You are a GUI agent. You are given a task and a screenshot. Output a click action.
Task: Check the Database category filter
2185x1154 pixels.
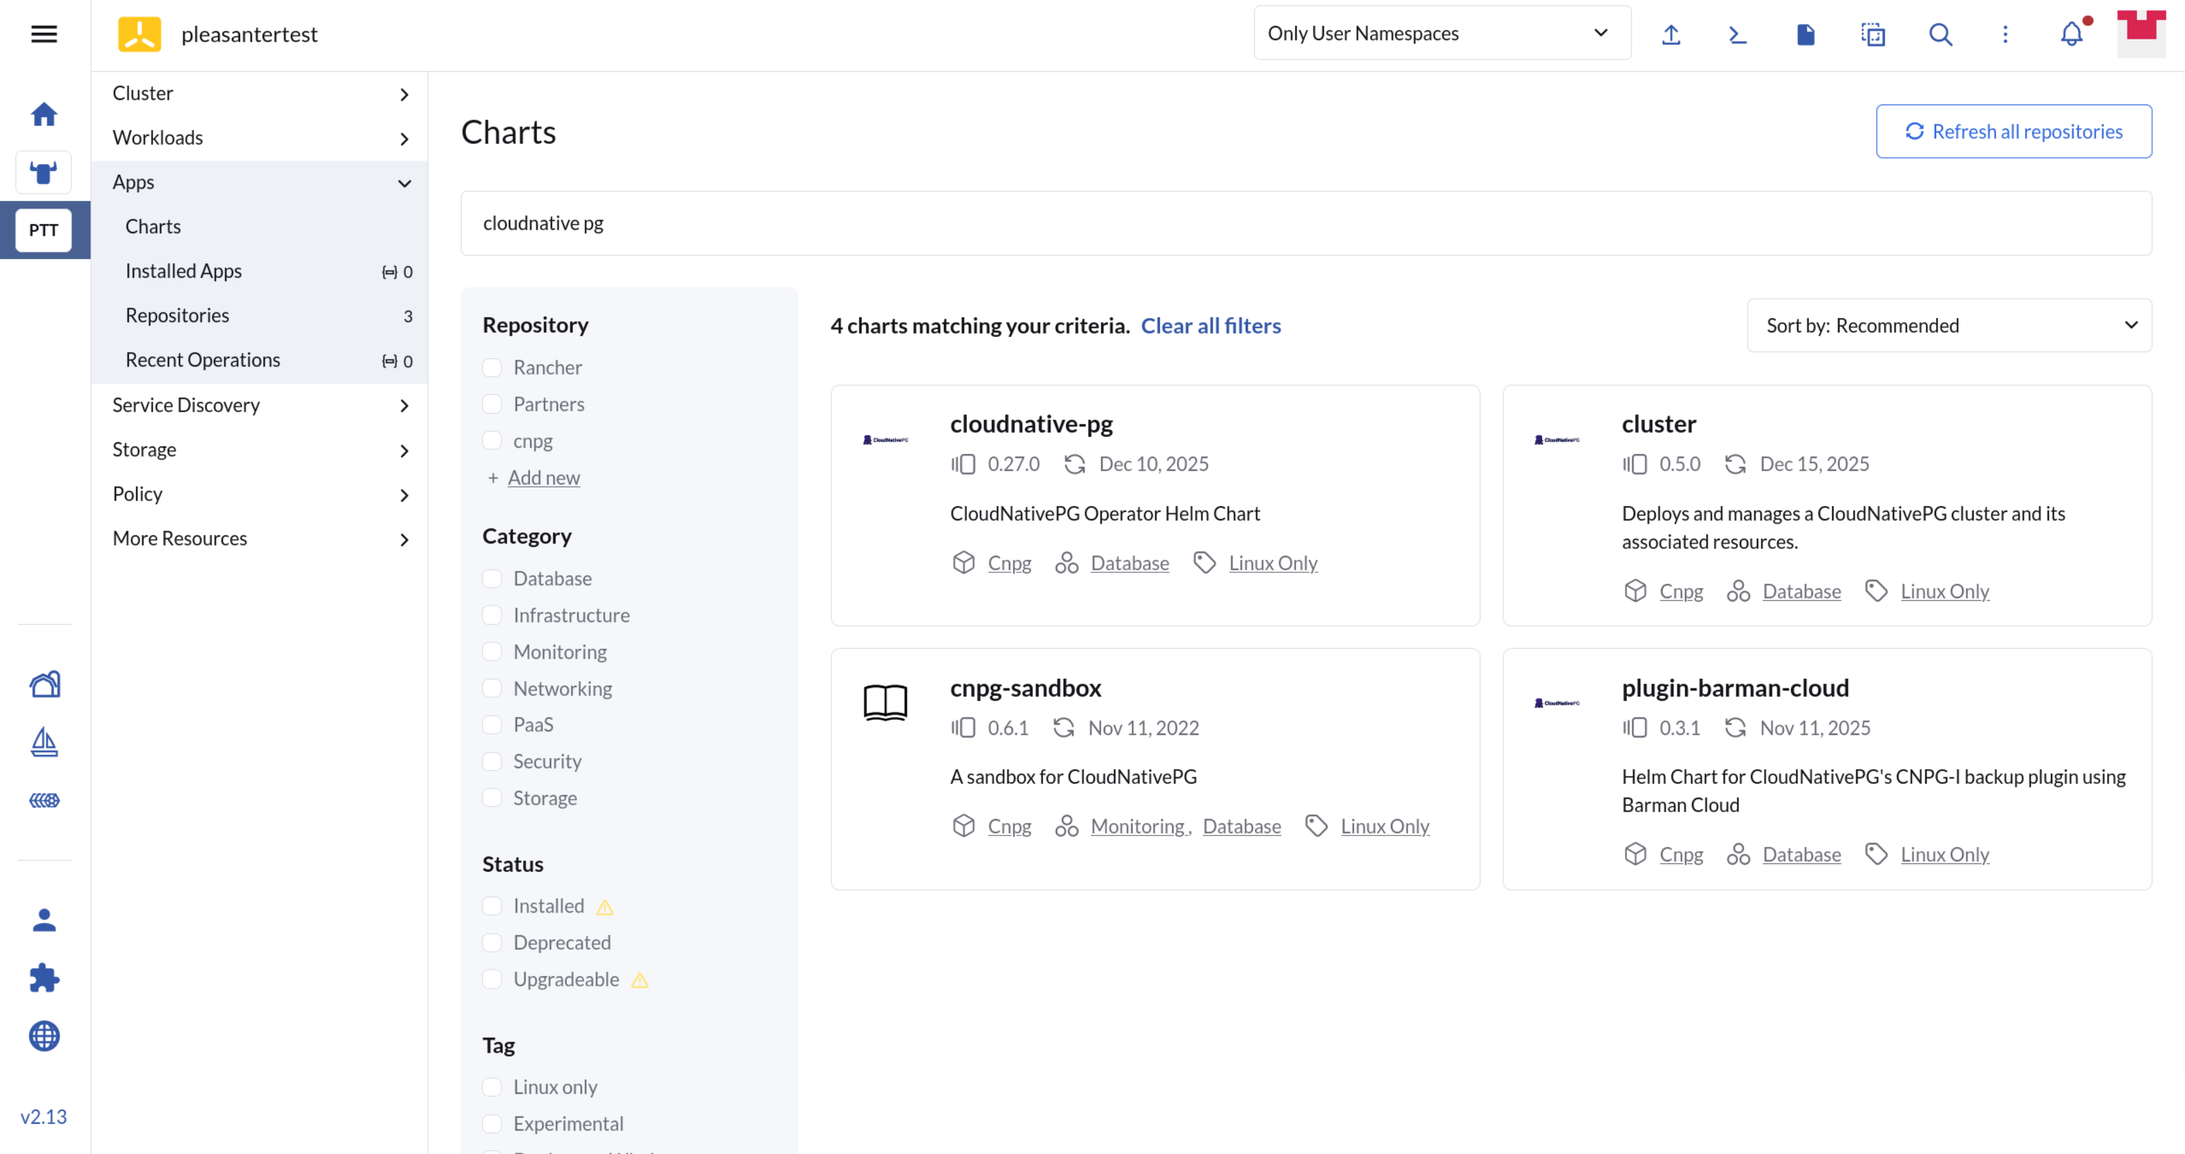point(492,578)
